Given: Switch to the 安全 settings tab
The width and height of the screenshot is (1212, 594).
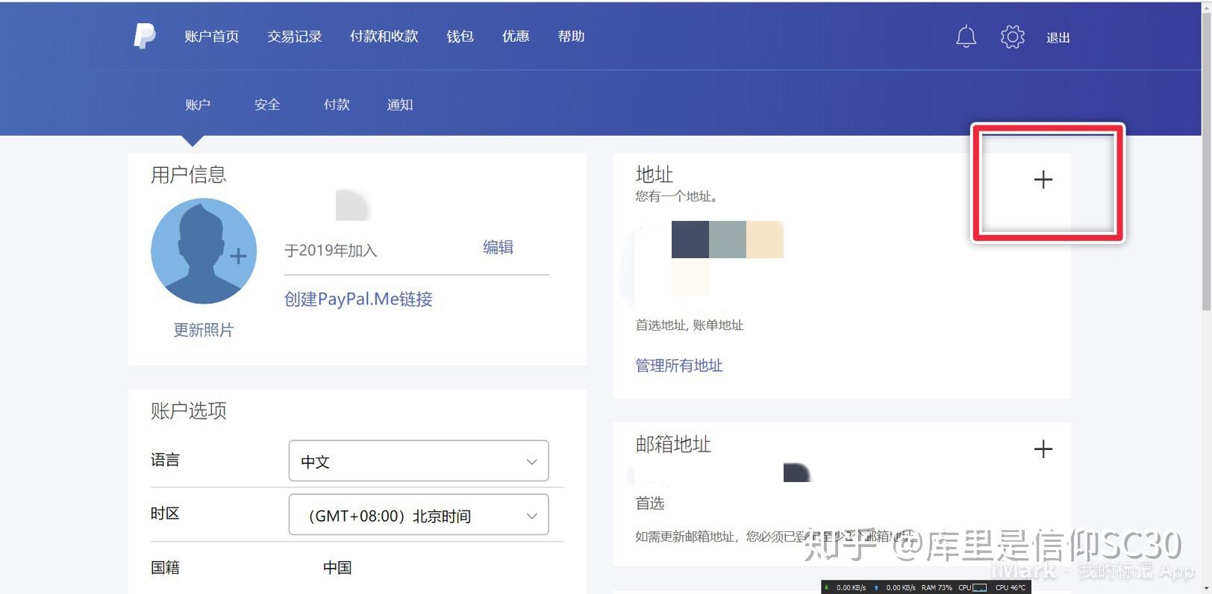Looking at the screenshot, I should pos(267,104).
